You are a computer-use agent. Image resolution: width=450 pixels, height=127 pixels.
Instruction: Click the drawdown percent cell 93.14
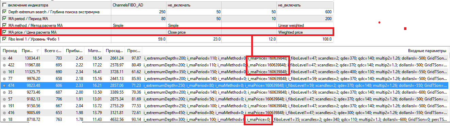pos(136,120)
